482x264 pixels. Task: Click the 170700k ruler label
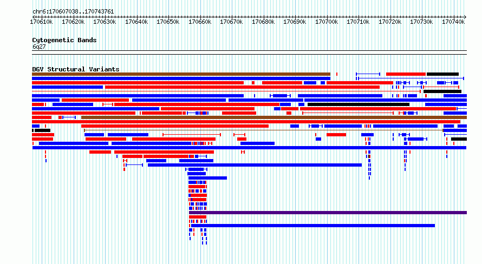[327, 22]
